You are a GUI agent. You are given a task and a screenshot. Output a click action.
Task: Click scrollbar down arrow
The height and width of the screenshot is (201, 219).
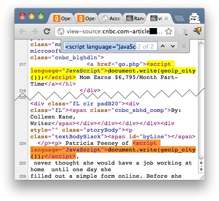pyautogui.click(x=201, y=170)
